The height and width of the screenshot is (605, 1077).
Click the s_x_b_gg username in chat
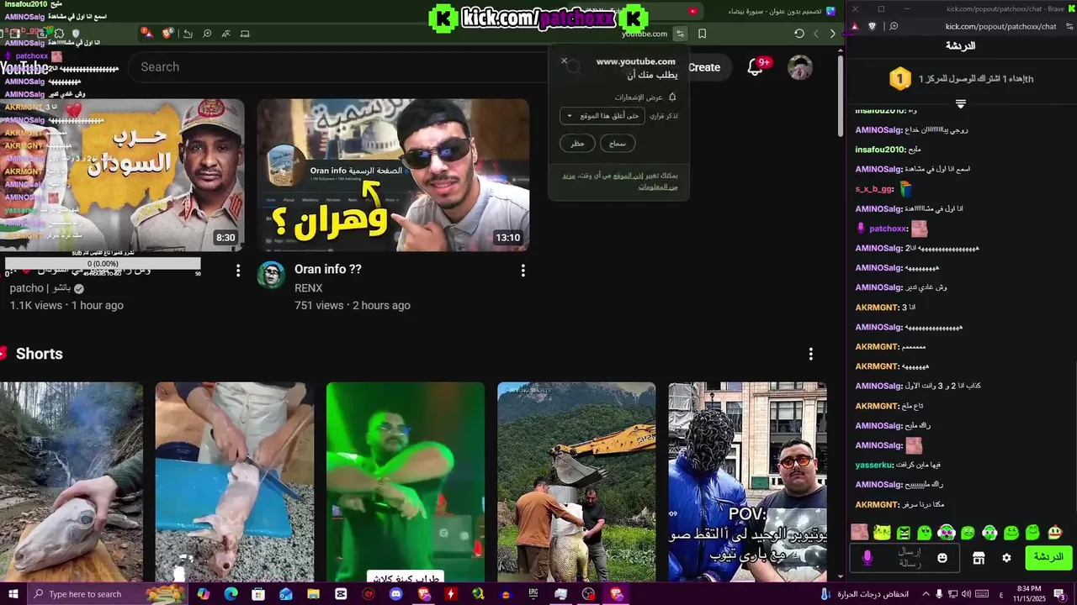pos(874,189)
